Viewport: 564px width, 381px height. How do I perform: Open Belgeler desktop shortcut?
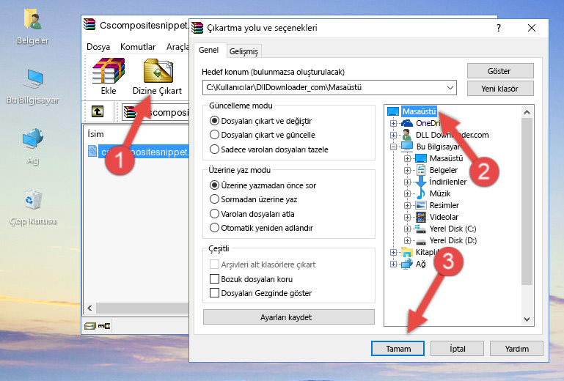click(33, 27)
